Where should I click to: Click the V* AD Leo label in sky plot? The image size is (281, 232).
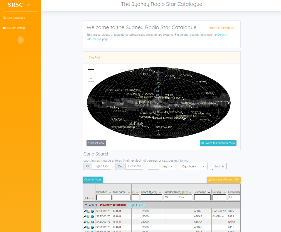(185, 75)
